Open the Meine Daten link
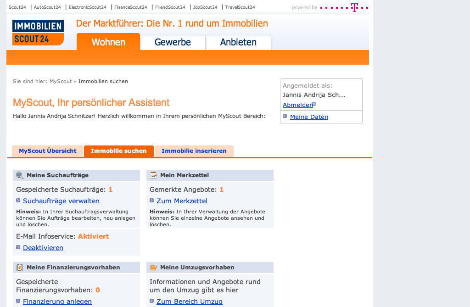The height and width of the screenshot is (307, 470). 309,117
